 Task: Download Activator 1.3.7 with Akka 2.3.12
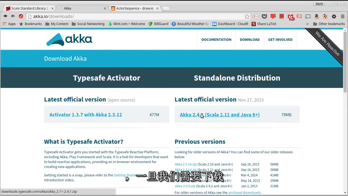86,115
